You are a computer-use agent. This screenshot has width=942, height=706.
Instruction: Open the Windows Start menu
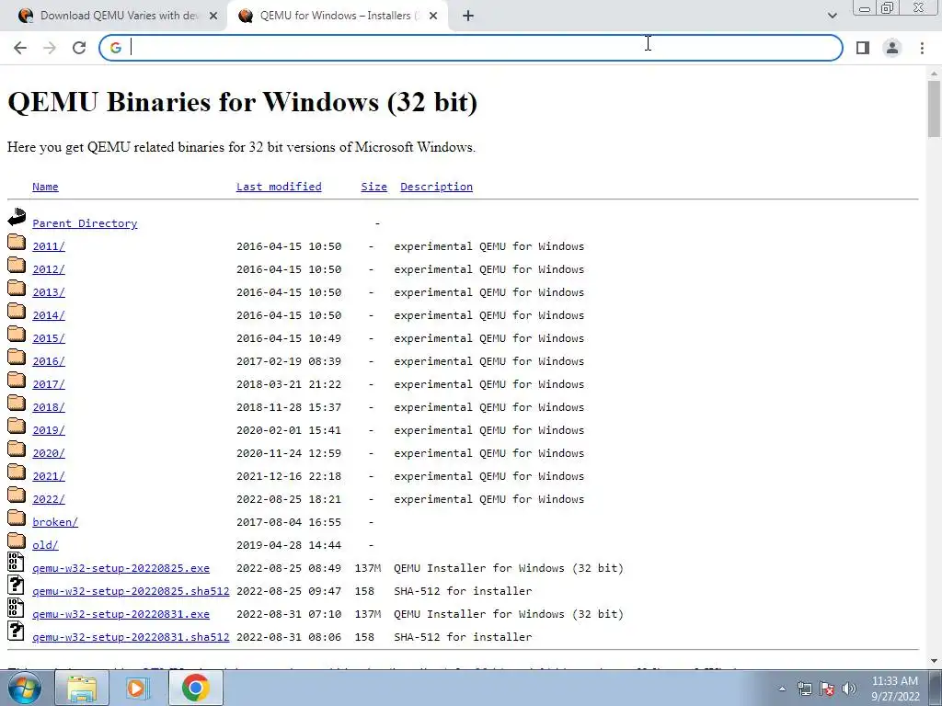point(25,688)
